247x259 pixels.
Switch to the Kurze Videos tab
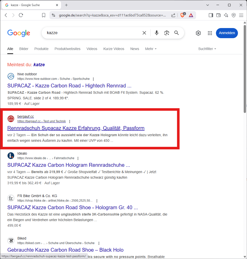click(114, 49)
